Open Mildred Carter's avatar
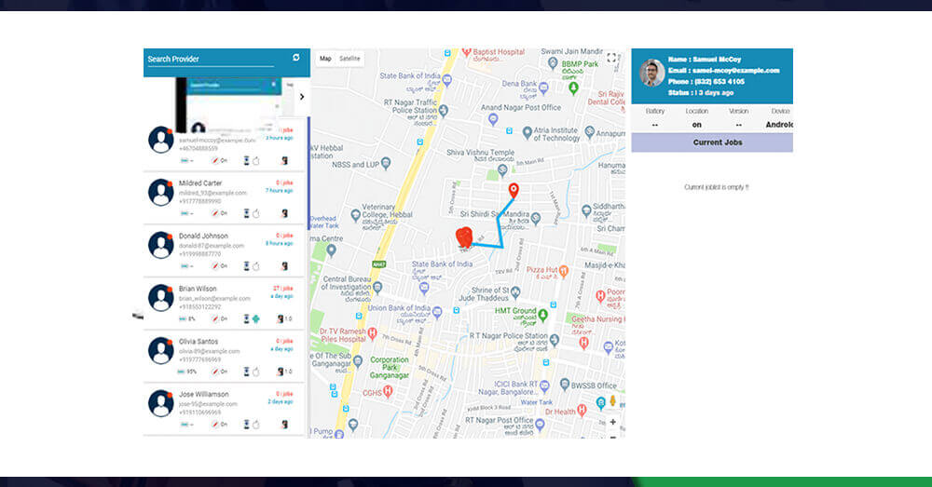 point(161,193)
